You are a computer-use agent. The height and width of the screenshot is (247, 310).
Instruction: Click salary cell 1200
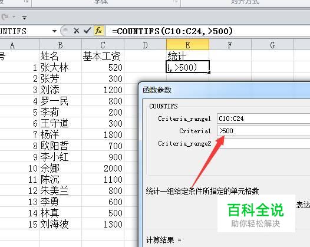tap(103, 90)
